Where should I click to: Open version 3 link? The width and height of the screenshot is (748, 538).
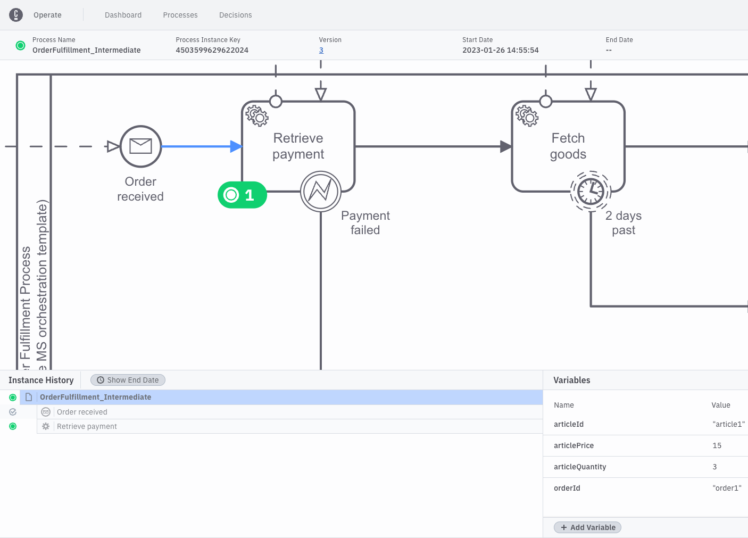(x=321, y=50)
